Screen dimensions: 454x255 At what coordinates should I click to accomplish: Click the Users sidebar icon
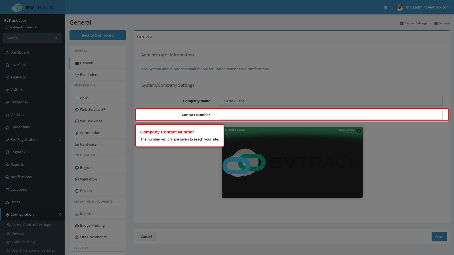7,202
